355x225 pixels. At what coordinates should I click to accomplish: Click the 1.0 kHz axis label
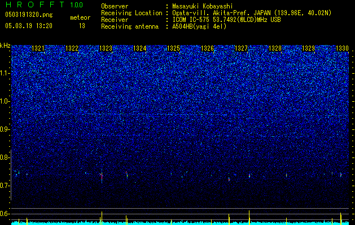[5, 102]
